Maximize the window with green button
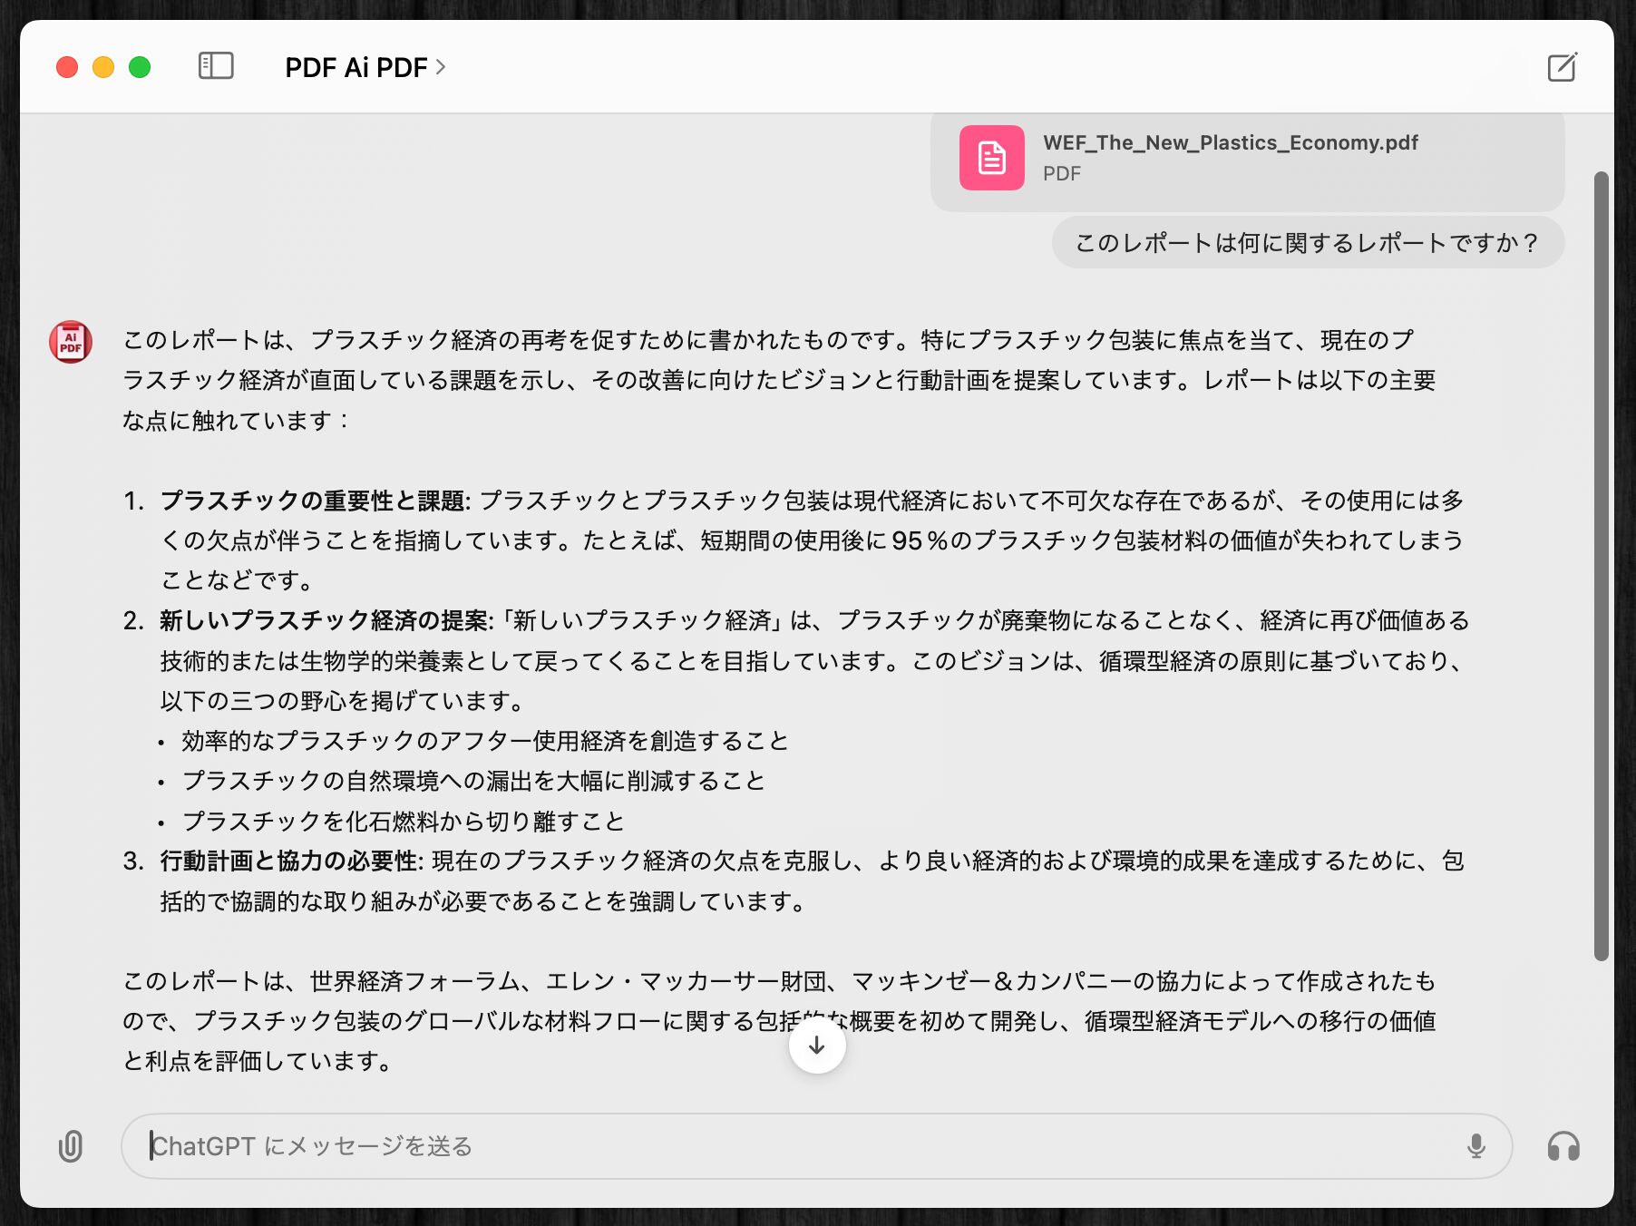Screen dimensions: 1636x1226 (140, 67)
